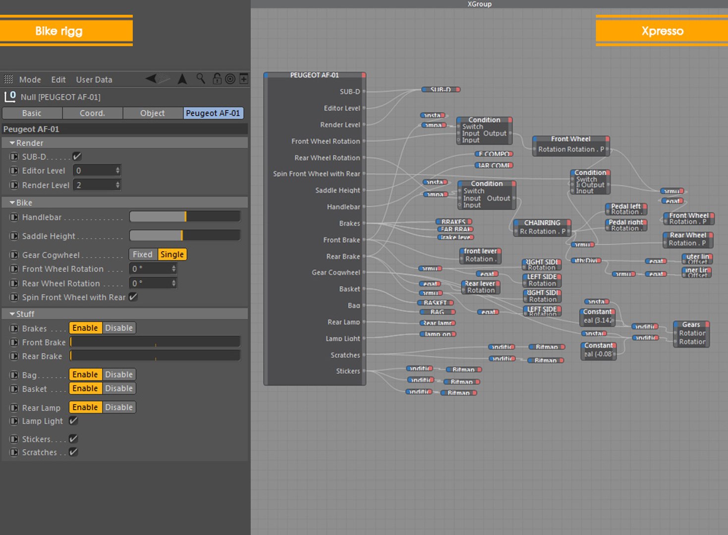
Task: Open new Attribute Manager with plus icon
Action: pos(244,78)
